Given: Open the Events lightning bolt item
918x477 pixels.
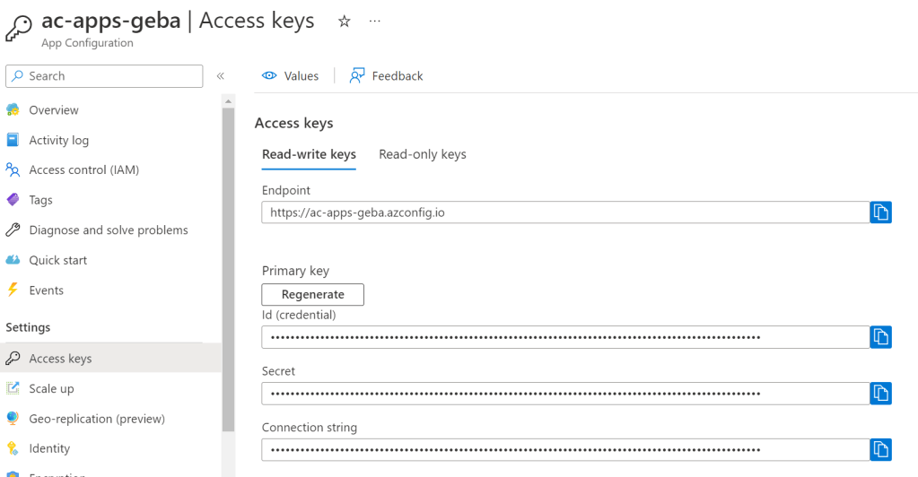Looking at the screenshot, I should click(x=46, y=291).
